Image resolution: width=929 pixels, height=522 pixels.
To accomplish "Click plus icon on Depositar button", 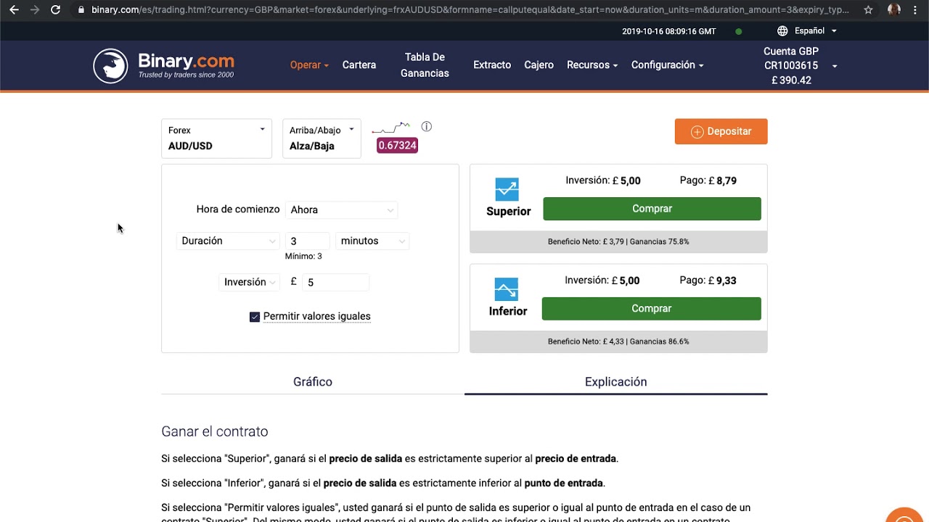I will click(697, 132).
